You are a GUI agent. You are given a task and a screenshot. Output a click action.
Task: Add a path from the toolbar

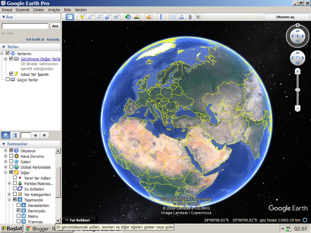click(99, 17)
